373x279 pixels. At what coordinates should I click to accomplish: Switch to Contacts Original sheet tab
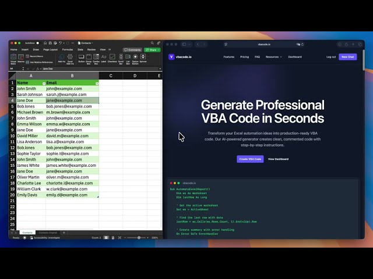[x=48, y=233]
